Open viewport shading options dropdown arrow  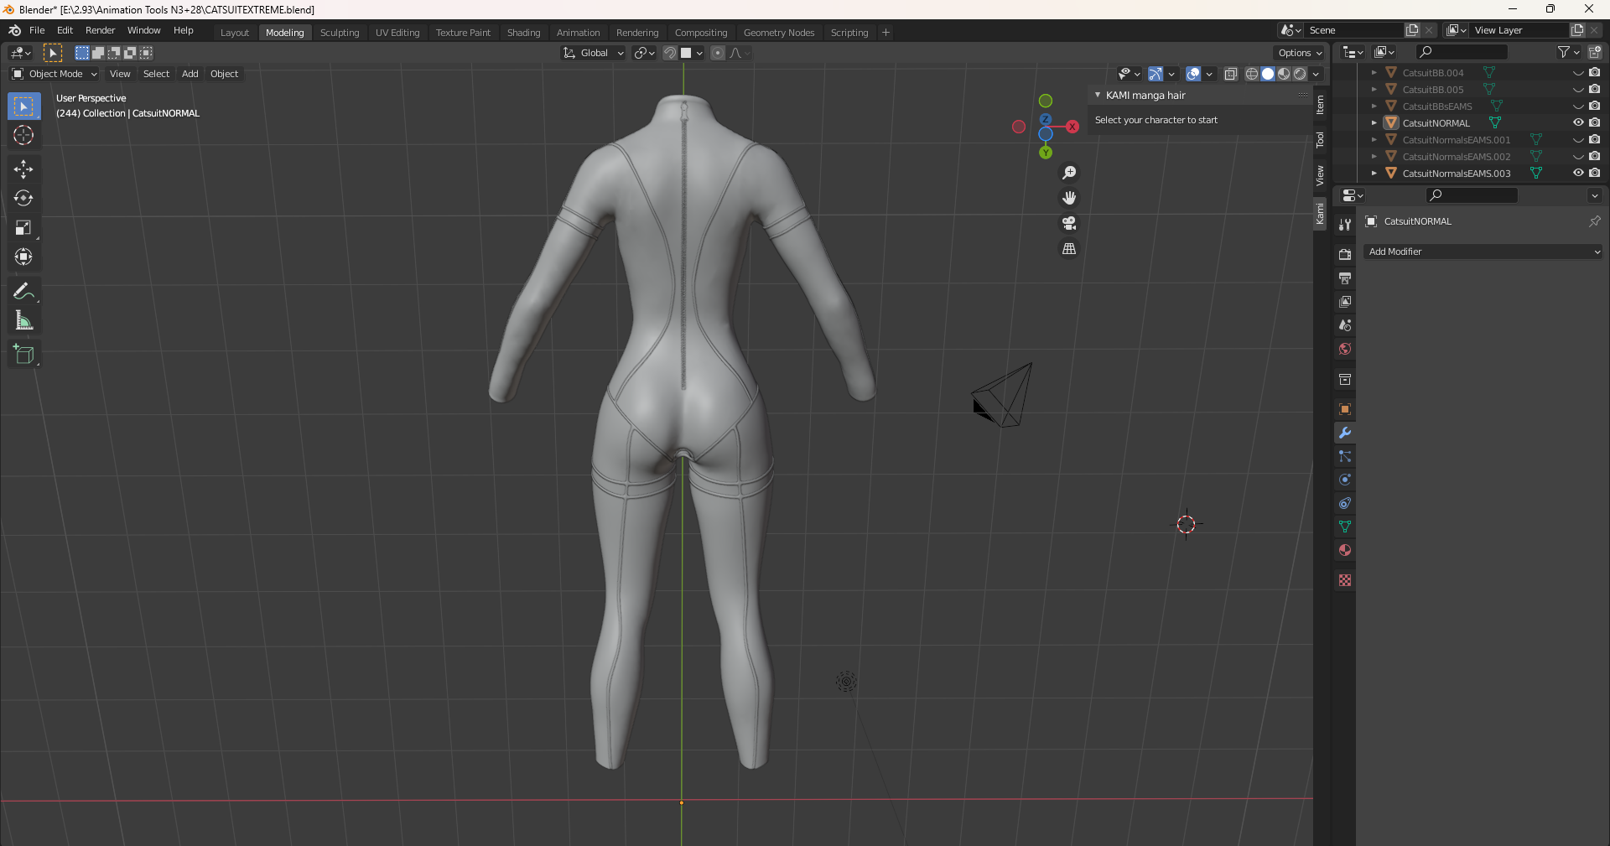tap(1317, 74)
